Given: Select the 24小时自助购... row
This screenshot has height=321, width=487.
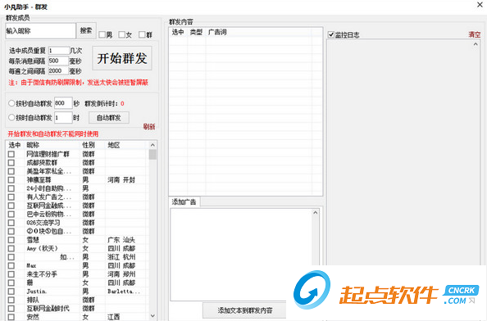Looking at the screenshot, I should pos(76,188).
